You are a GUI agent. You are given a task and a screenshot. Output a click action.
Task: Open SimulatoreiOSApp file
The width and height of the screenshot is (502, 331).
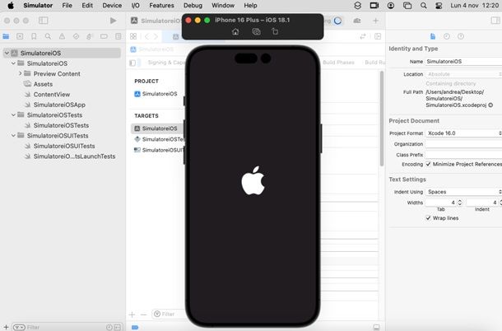point(59,105)
